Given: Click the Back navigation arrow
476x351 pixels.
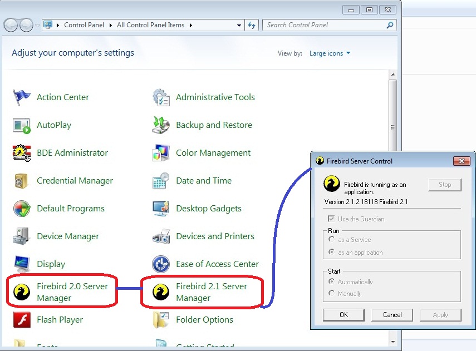Looking at the screenshot, I should pyautogui.click(x=11, y=25).
